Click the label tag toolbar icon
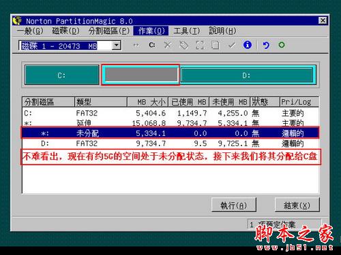The width and height of the screenshot is (341, 255). click(x=183, y=45)
